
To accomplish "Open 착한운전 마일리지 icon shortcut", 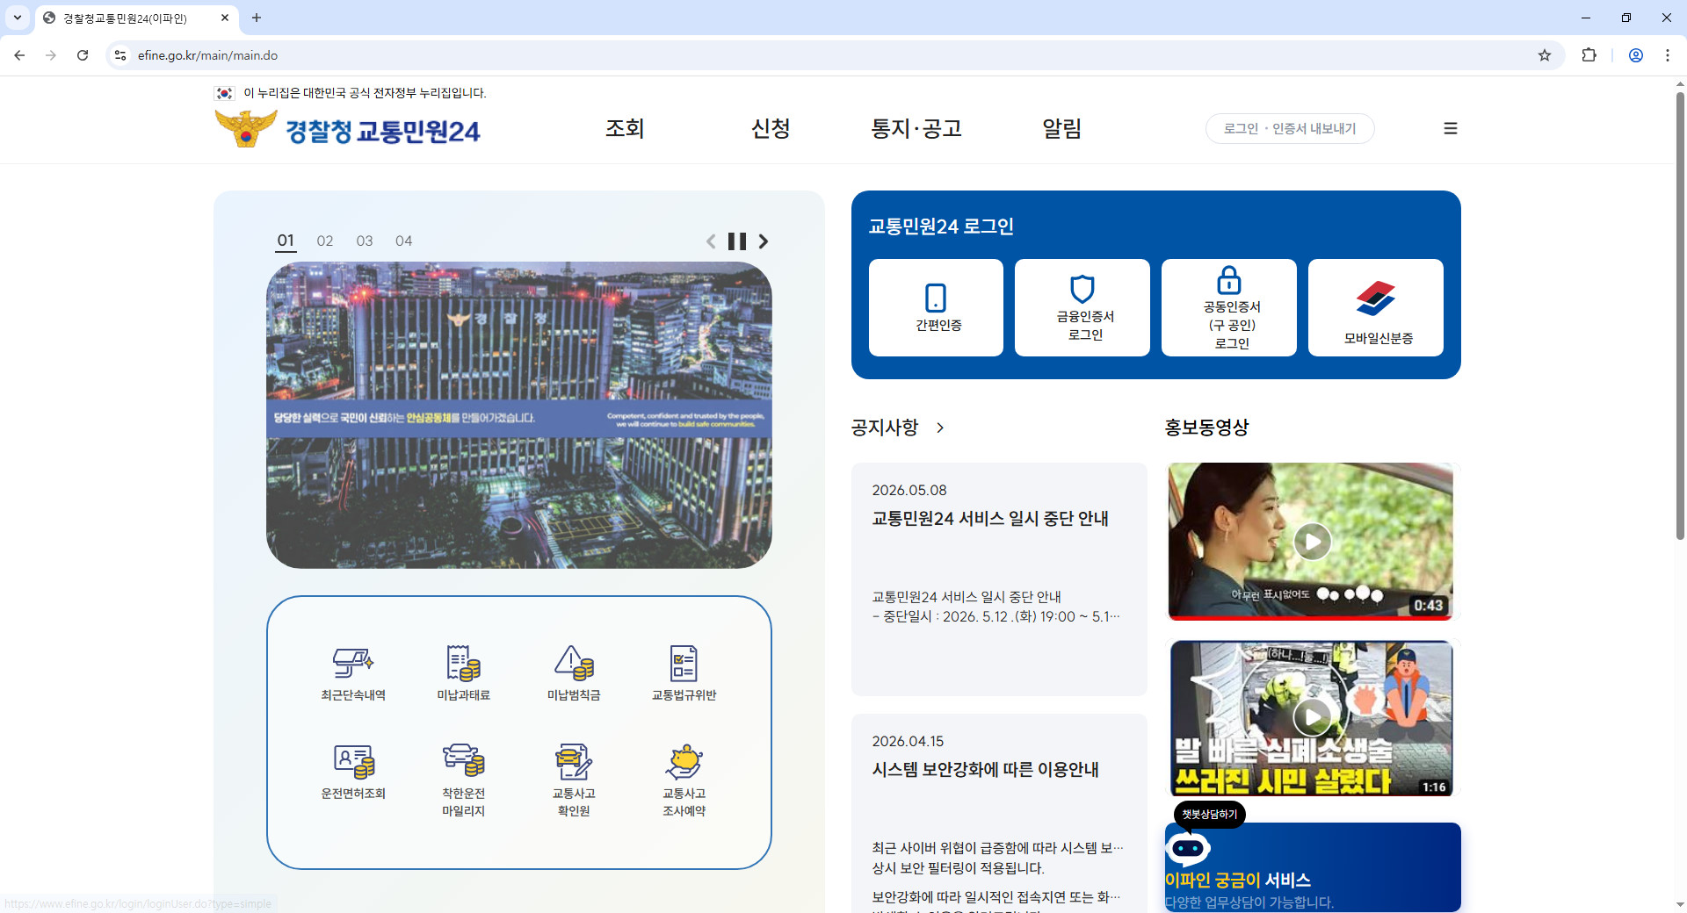I will (x=463, y=780).
